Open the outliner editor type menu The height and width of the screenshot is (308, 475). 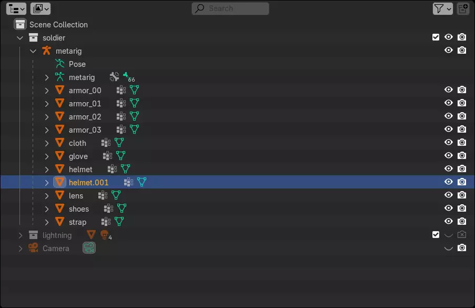click(x=16, y=8)
